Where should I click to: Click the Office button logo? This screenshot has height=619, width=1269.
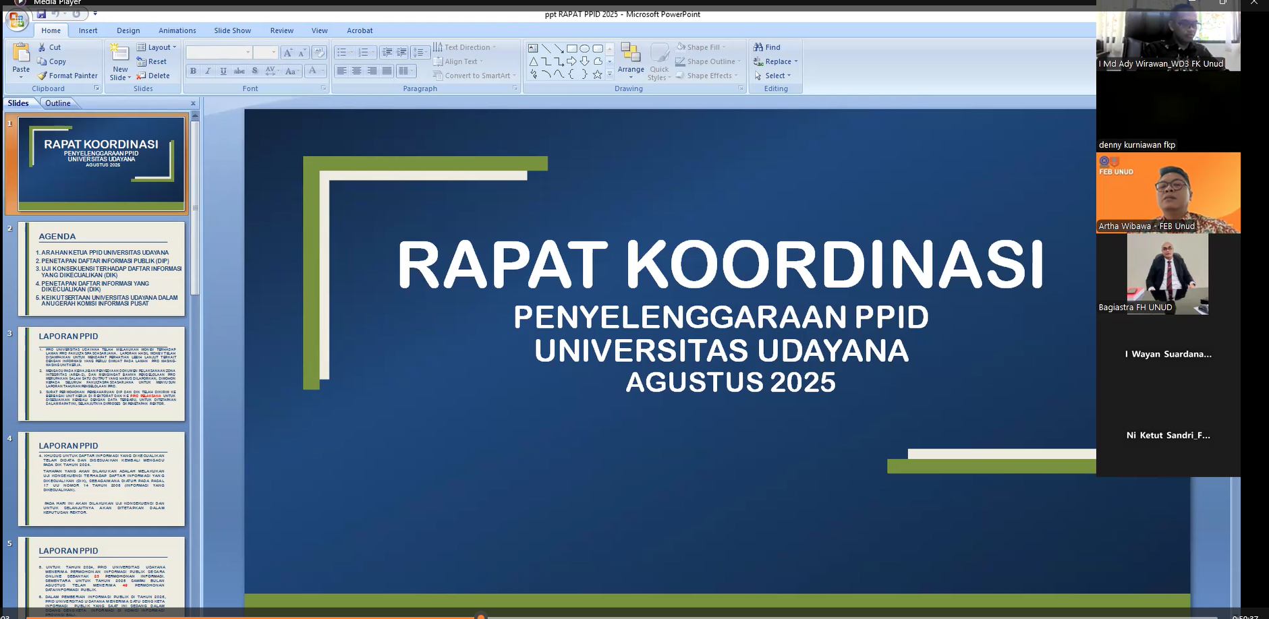[16, 20]
